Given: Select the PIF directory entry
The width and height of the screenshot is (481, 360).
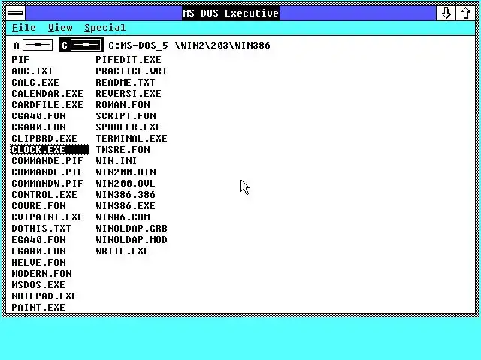Looking at the screenshot, I should click(x=20, y=60).
